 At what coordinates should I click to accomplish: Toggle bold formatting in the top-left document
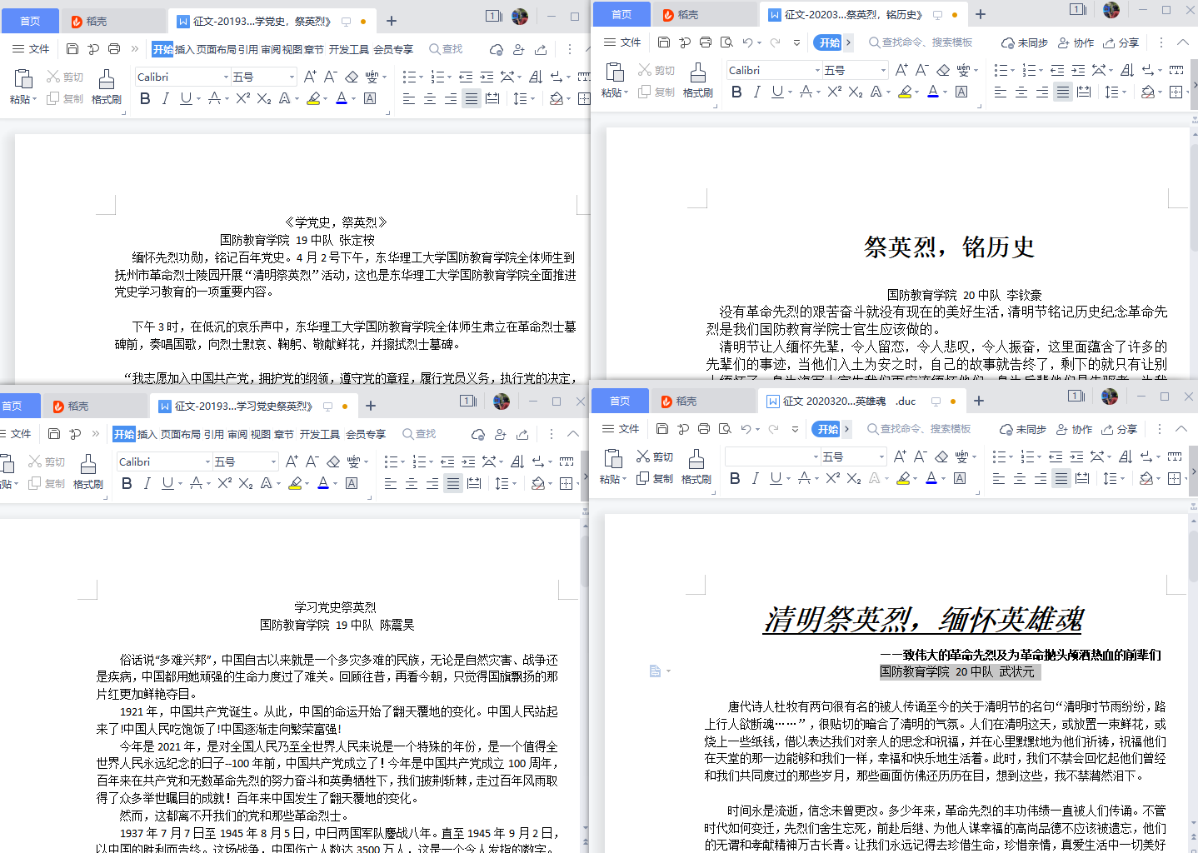[x=145, y=98]
